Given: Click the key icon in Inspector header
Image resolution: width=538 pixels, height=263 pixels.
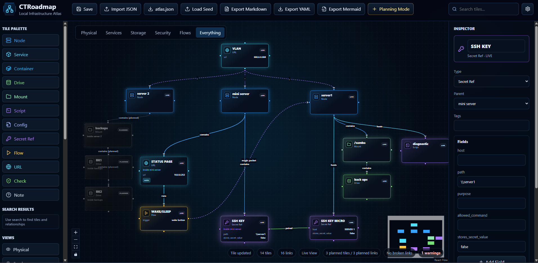Looking at the screenshot, I should click(x=461, y=49).
